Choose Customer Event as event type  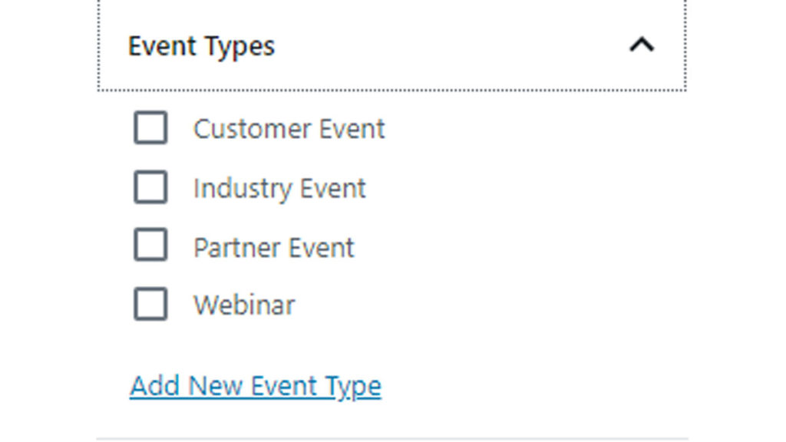click(150, 128)
